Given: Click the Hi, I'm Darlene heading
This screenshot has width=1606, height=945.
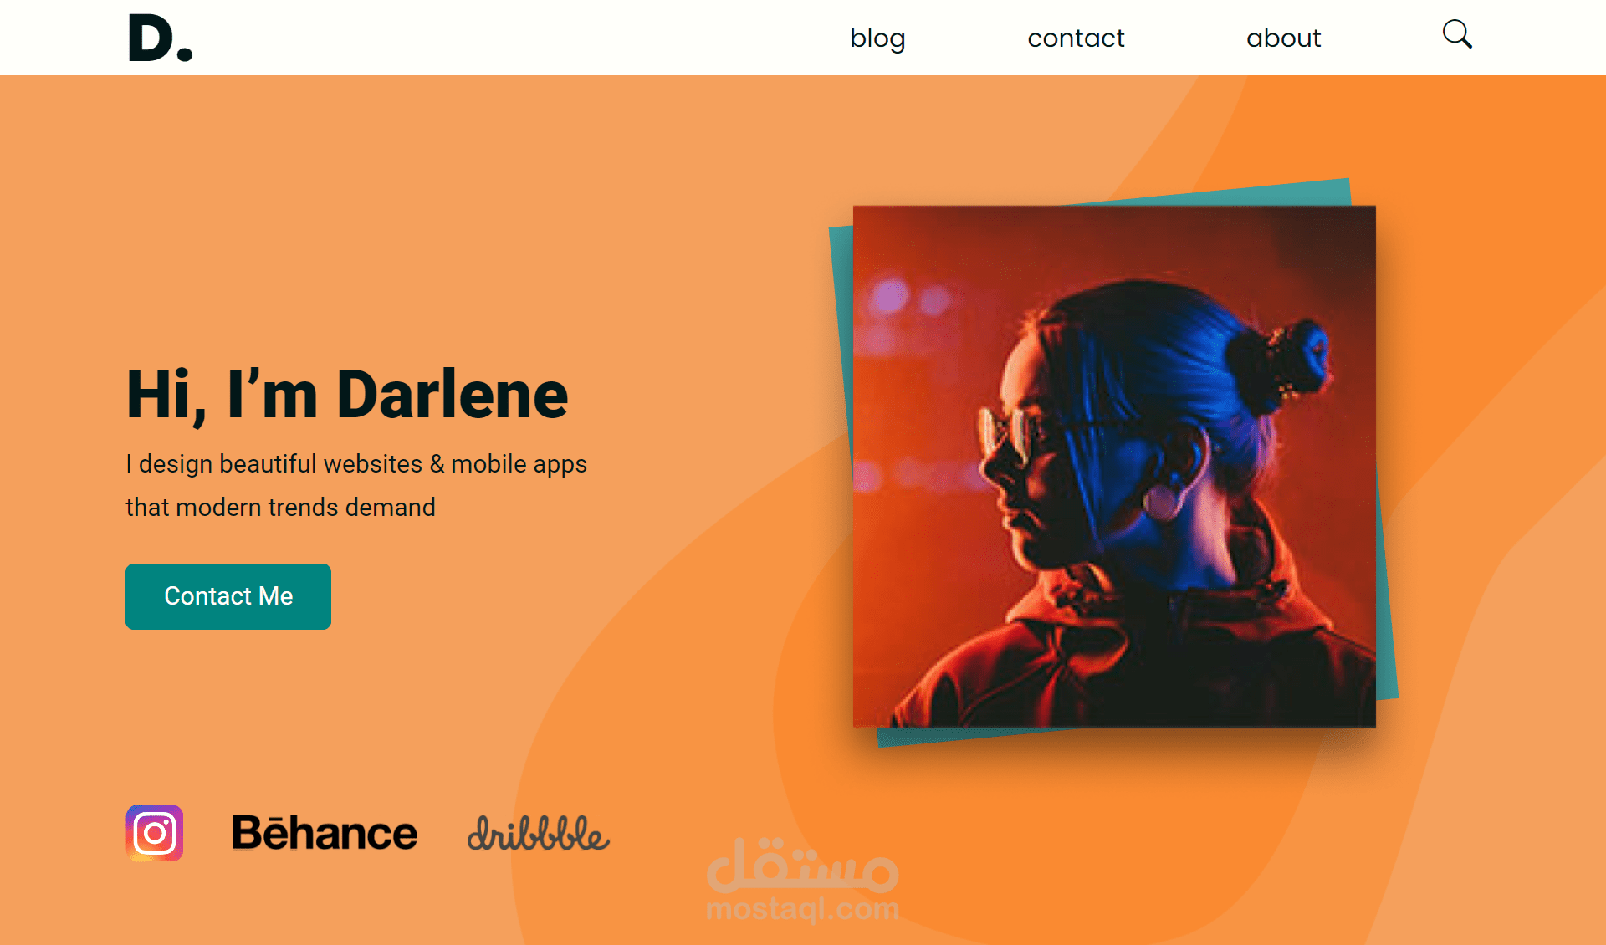Looking at the screenshot, I should click(347, 395).
